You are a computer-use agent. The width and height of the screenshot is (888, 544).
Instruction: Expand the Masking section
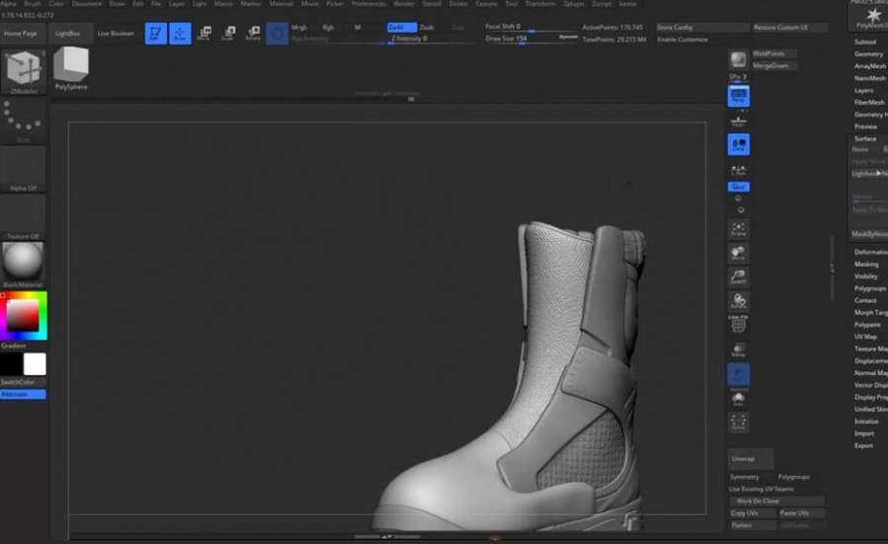point(866,265)
